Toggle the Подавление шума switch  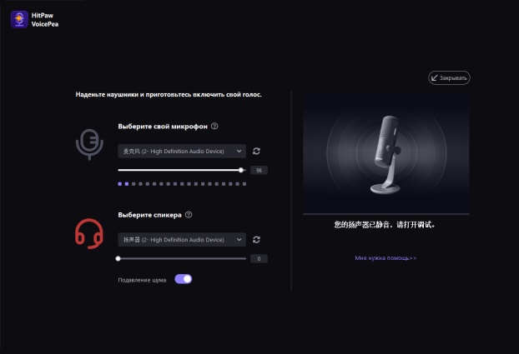(x=184, y=279)
